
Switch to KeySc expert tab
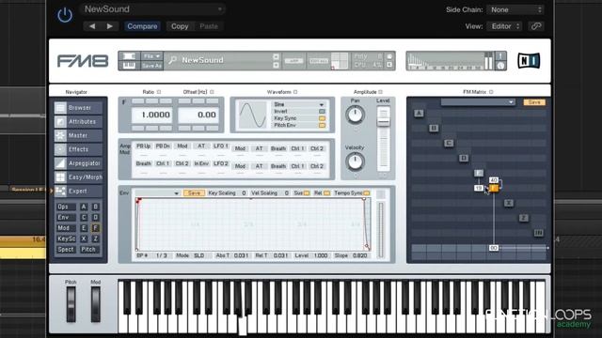click(x=66, y=238)
